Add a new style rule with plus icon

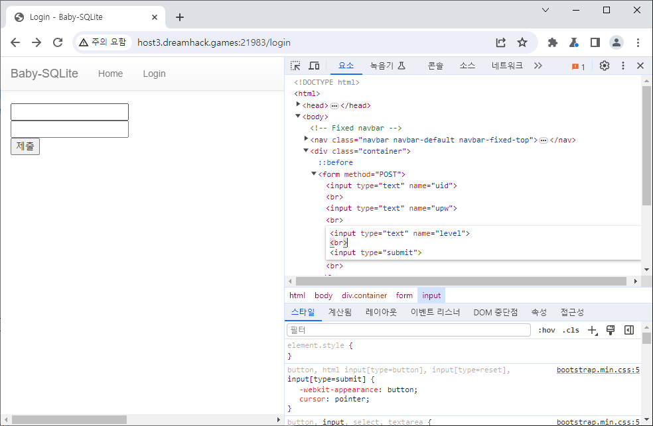593,330
